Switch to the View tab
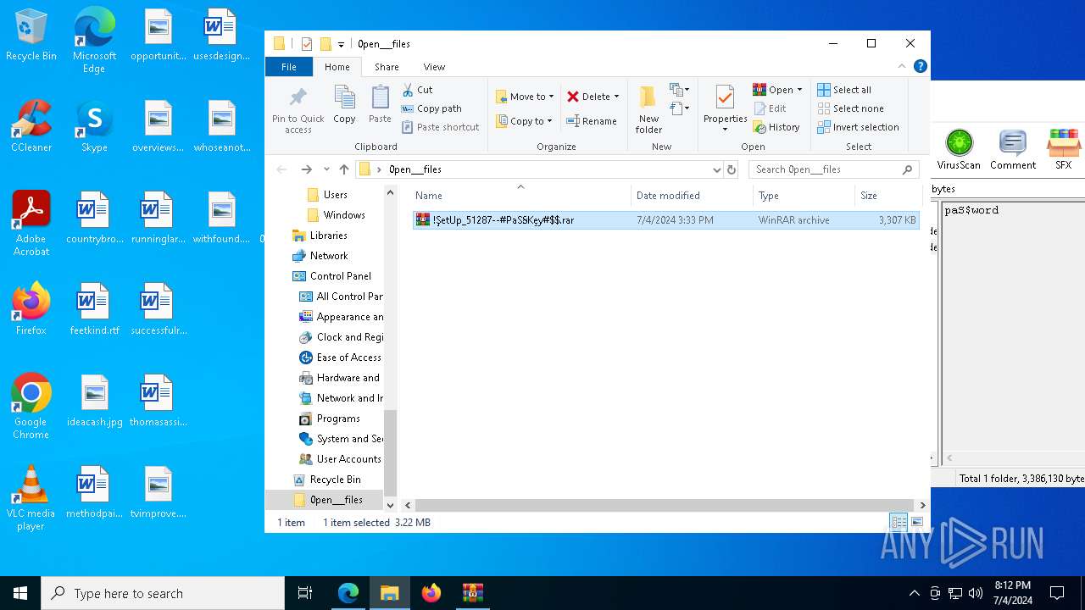Screen dimensions: 1085x610 (434, 66)
